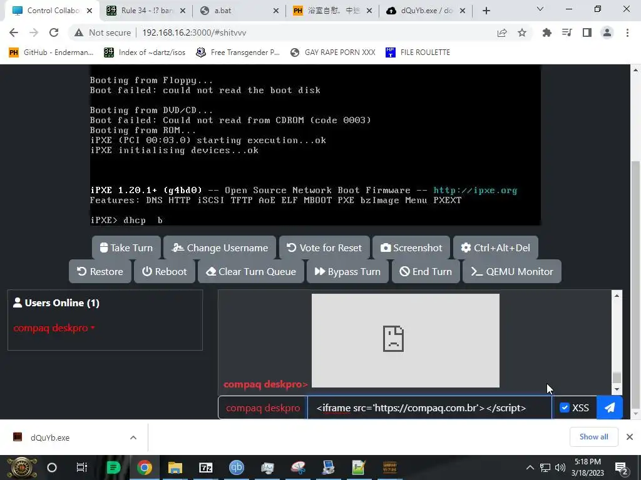Screen dimensions: 641x480
Task: Open the Windows Start button
Action: 22,467
